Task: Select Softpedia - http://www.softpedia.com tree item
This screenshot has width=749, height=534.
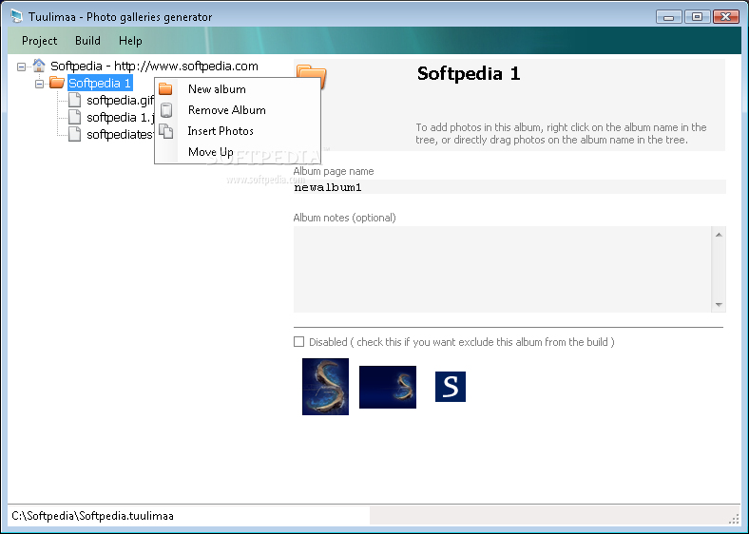Action: pyautogui.click(x=154, y=66)
